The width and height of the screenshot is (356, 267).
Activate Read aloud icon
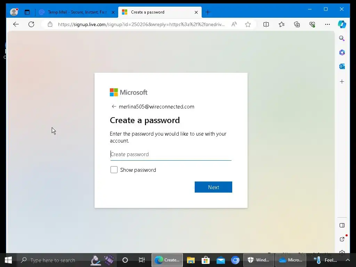(x=234, y=24)
